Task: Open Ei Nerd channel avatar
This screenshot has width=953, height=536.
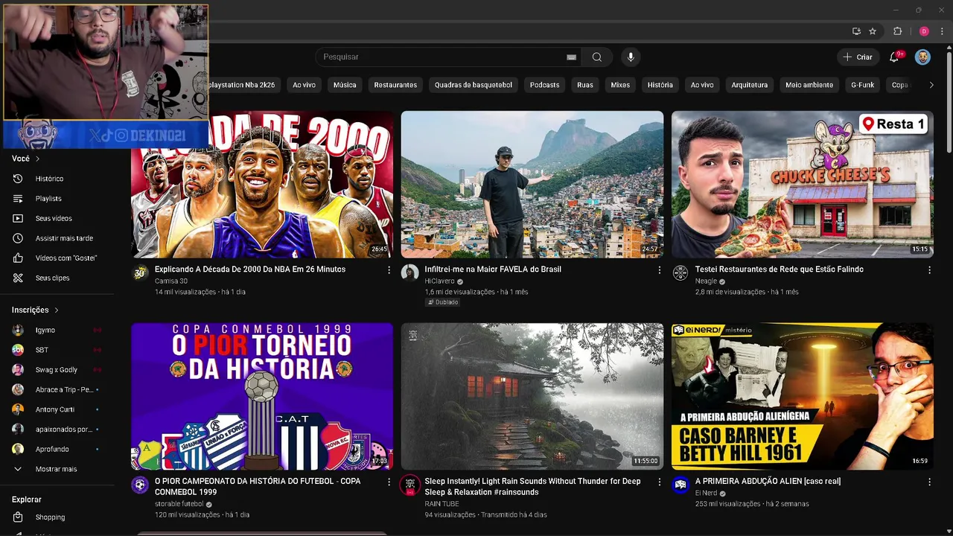Action: click(681, 485)
